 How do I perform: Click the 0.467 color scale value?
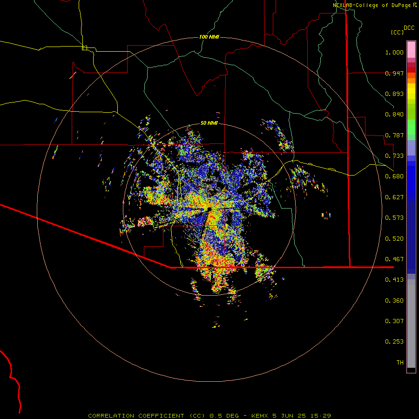pyautogui.click(x=394, y=259)
